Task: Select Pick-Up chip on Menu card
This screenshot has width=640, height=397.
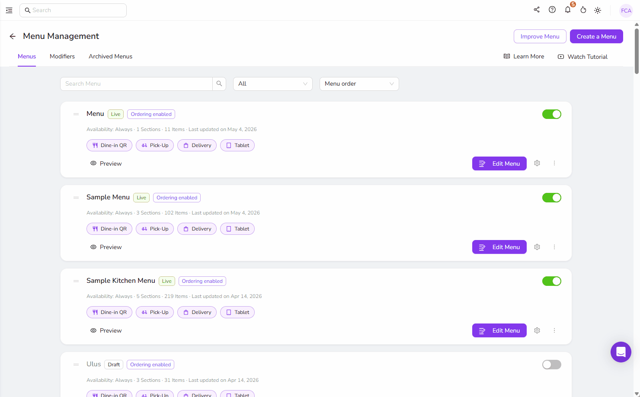Action: [x=155, y=145]
